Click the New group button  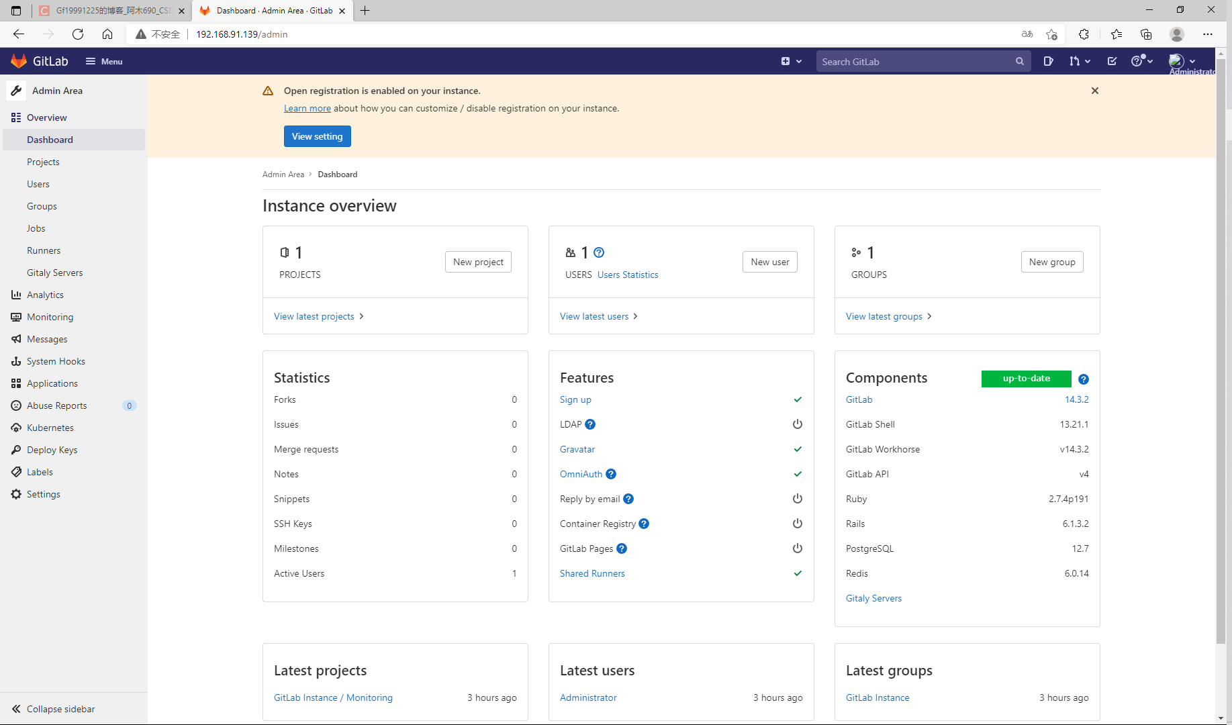1052,262
